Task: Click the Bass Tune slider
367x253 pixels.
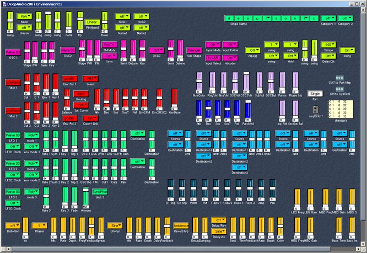Action: coord(339,227)
